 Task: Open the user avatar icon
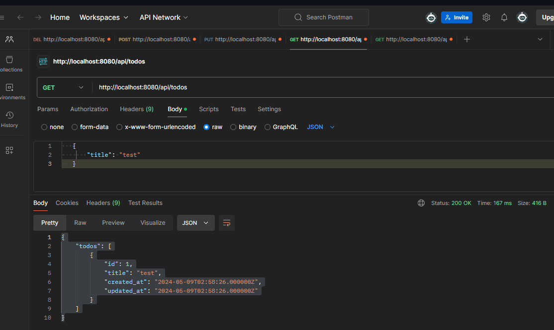pyautogui.click(x=522, y=17)
